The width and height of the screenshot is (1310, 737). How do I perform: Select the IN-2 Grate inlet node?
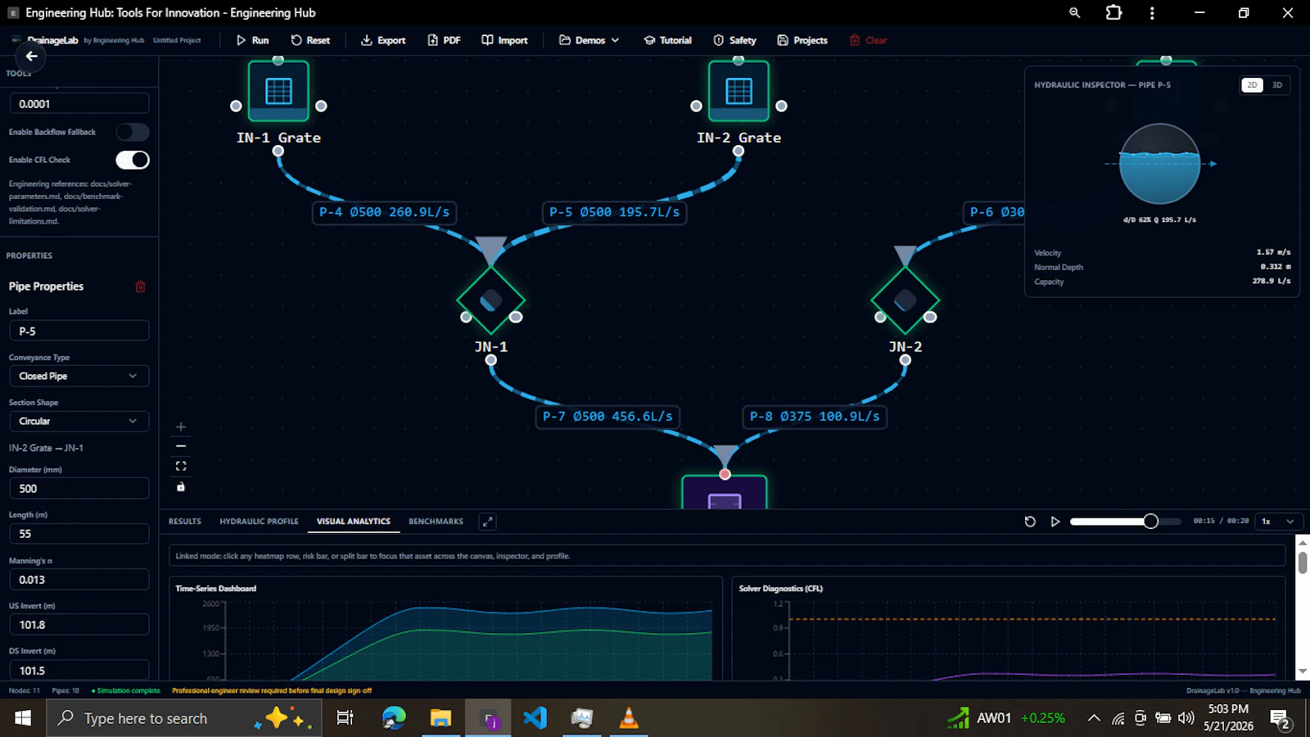(739, 90)
